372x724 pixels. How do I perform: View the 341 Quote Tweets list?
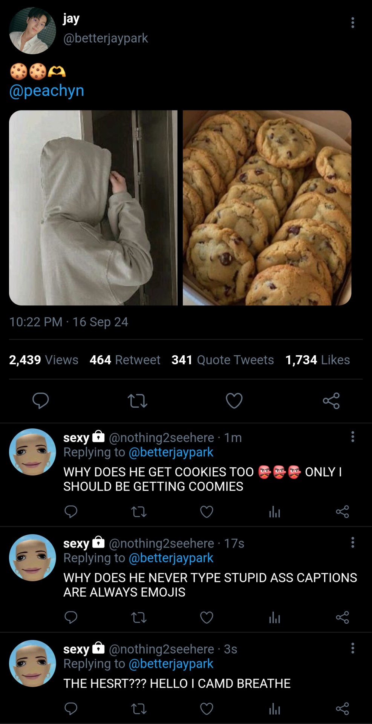222,360
